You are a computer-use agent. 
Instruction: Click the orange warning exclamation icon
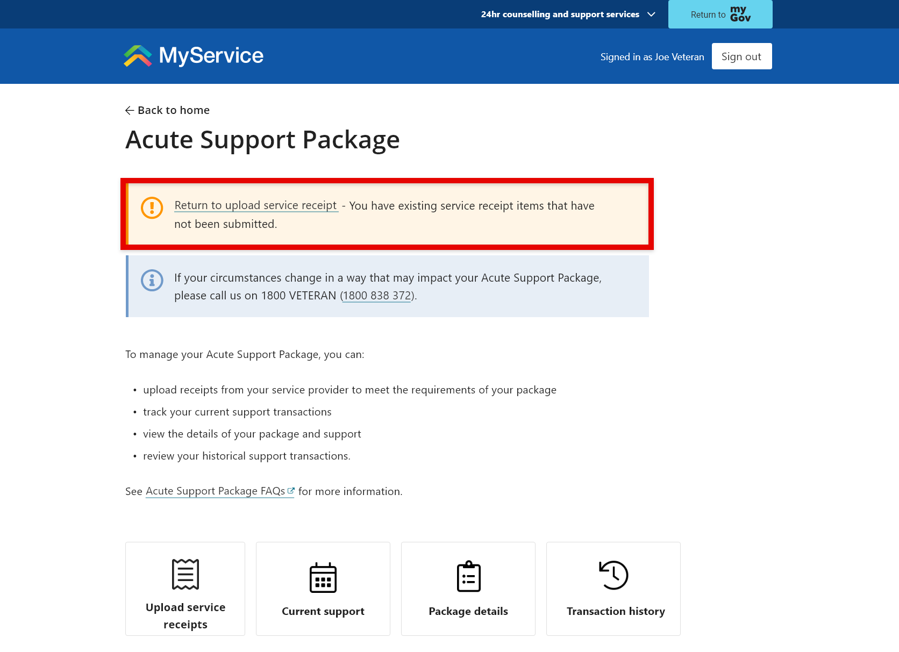(152, 208)
